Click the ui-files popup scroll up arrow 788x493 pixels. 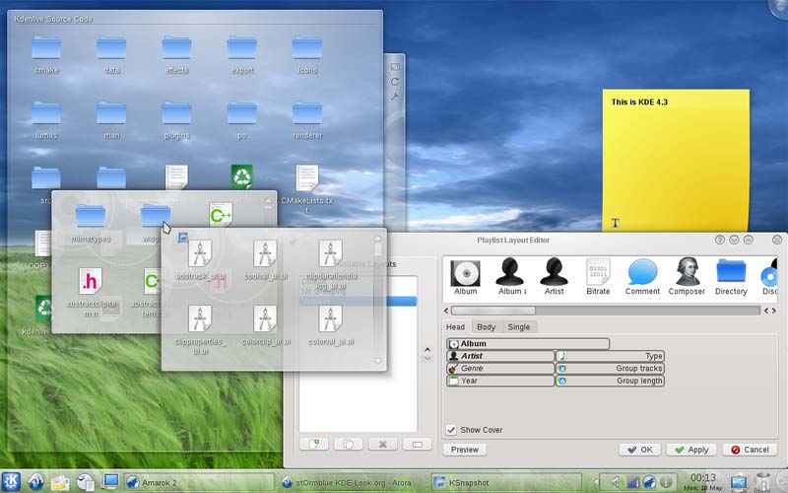(378, 239)
